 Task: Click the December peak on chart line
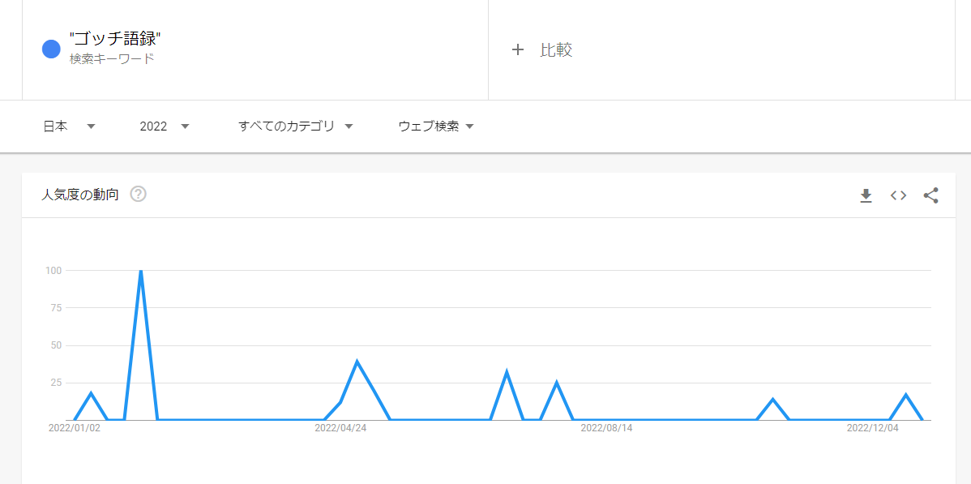point(906,395)
